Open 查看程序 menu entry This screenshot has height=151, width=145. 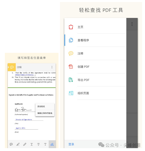(95, 40)
